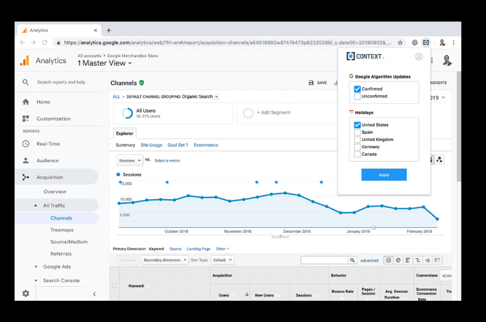Image resolution: width=486 pixels, height=322 pixels.
Task: Open the Treemaps report
Action: point(62,230)
